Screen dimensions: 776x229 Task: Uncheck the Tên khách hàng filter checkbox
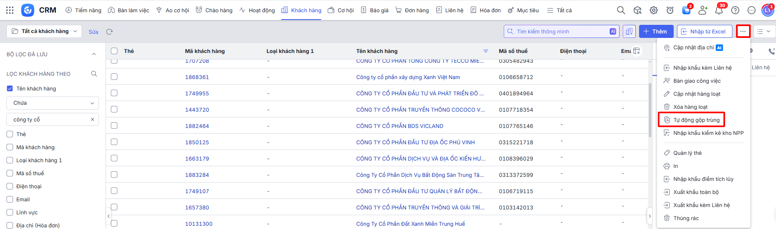(x=10, y=88)
